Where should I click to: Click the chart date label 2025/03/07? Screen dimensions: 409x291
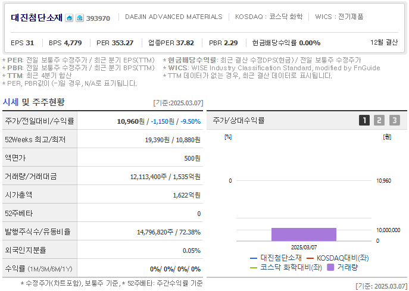click(x=304, y=247)
